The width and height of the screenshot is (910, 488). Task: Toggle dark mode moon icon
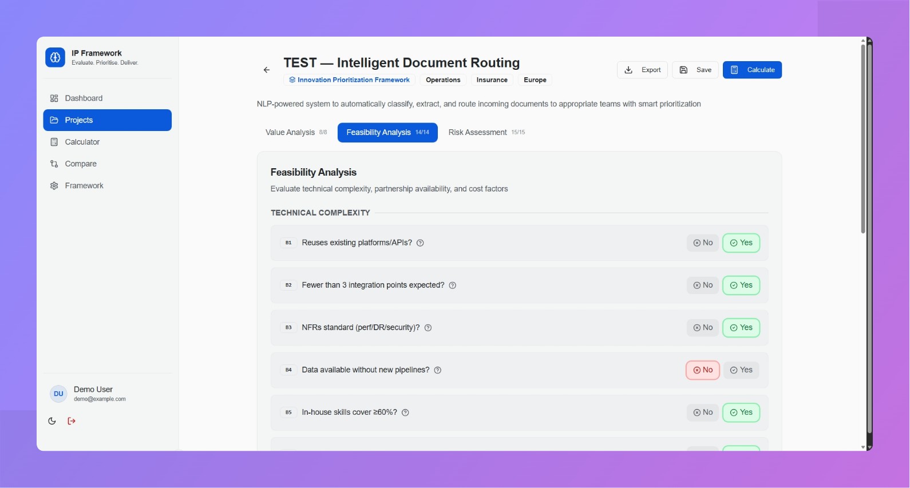[52, 421]
